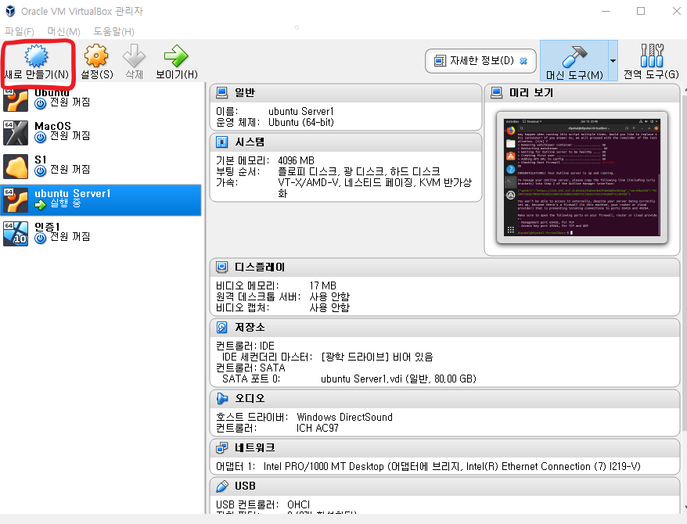Click the USB section plug icon
The image size is (687, 524).
(x=222, y=486)
